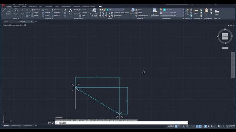Screen dimensions: 236x132
Task: Click the Lineal dimension tool
Action: [x=82, y=10]
